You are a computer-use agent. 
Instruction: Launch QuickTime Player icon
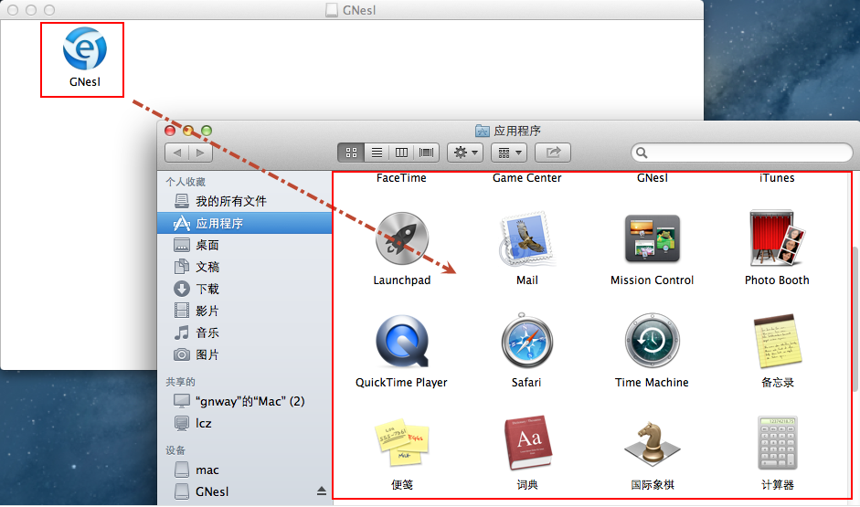click(401, 341)
